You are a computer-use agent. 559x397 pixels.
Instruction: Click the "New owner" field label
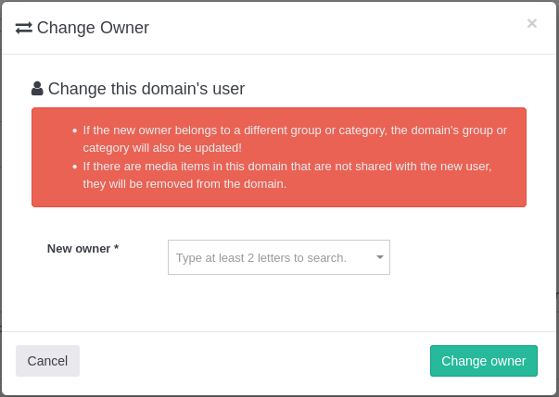(x=79, y=248)
